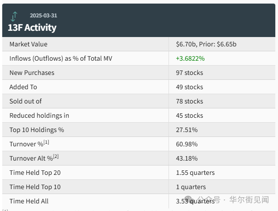Click the green +3.6822% inflows value
The image size is (278, 211).
[190, 58]
